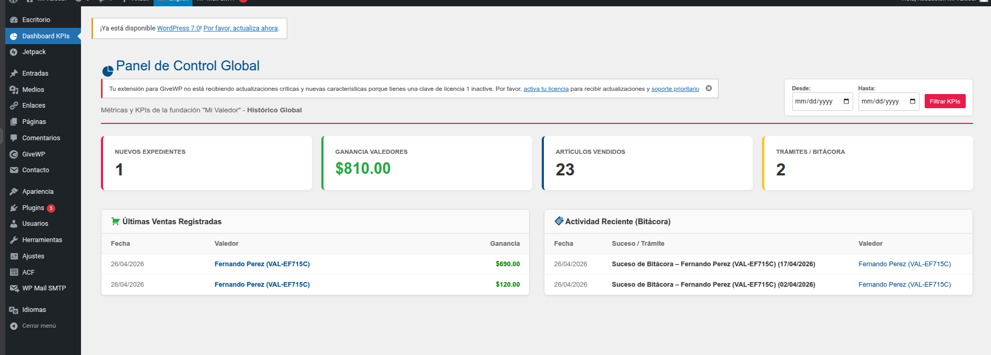Viewport: 991px width, 355px height.
Task: Open Comentarios speech-bubble icon
Action: [14, 138]
